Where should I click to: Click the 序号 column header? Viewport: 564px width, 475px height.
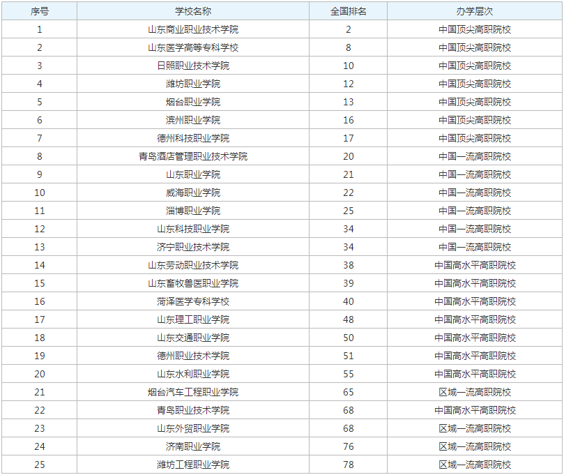(x=39, y=11)
